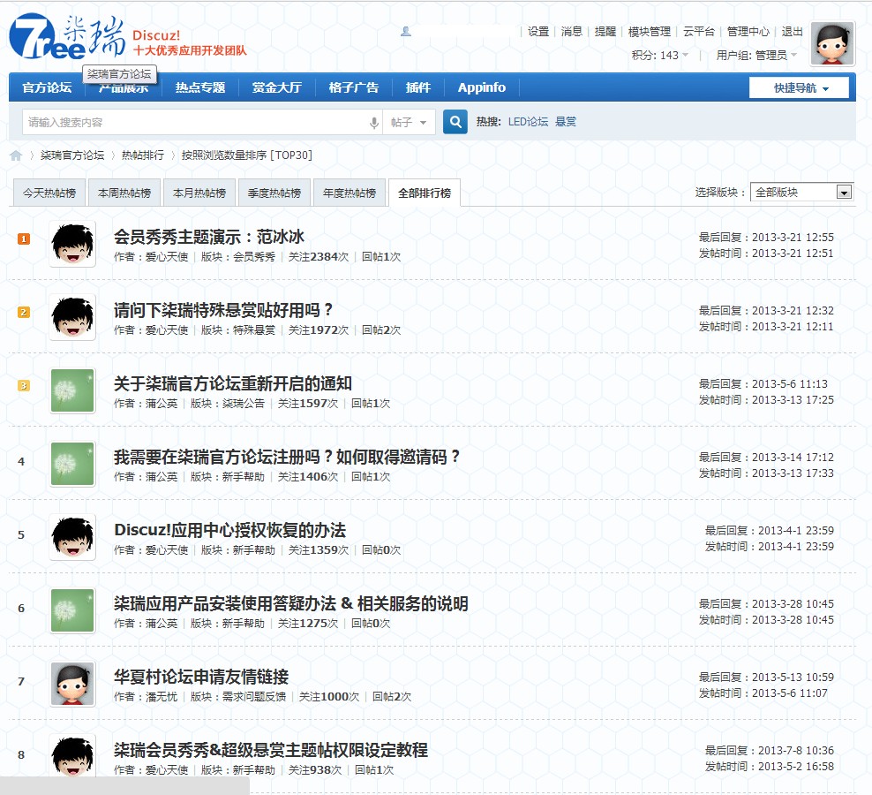Open the Appinfo navigation menu item
Screen dimensions: 872x795
pos(482,87)
